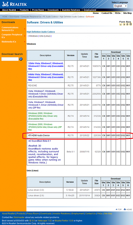Click US1 site for 64bits driver
This screenshot has height=225, width=133.
[113, 77]
